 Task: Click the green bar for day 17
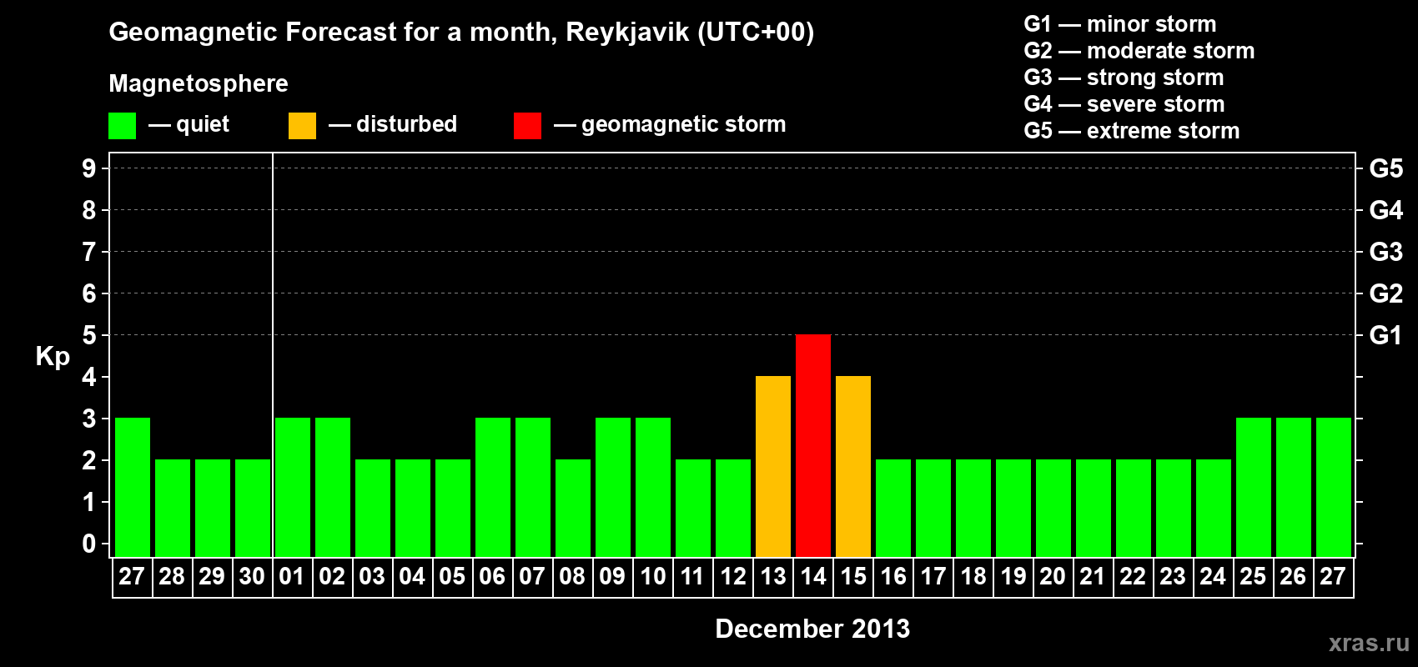[x=933, y=508]
